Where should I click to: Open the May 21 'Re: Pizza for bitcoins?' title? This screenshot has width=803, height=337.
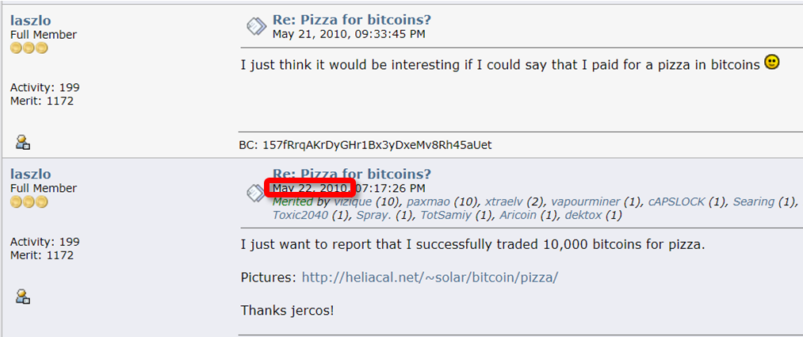pos(352,20)
